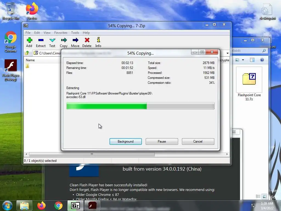This screenshot has height=211, width=281.
Task: Click the search magnifier in Explorer window
Action: pos(264,51)
